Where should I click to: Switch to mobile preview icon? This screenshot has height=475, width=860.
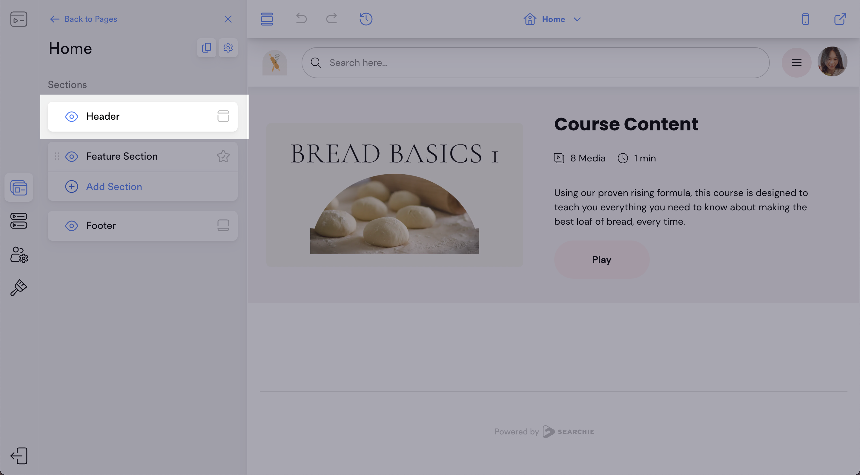(805, 19)
